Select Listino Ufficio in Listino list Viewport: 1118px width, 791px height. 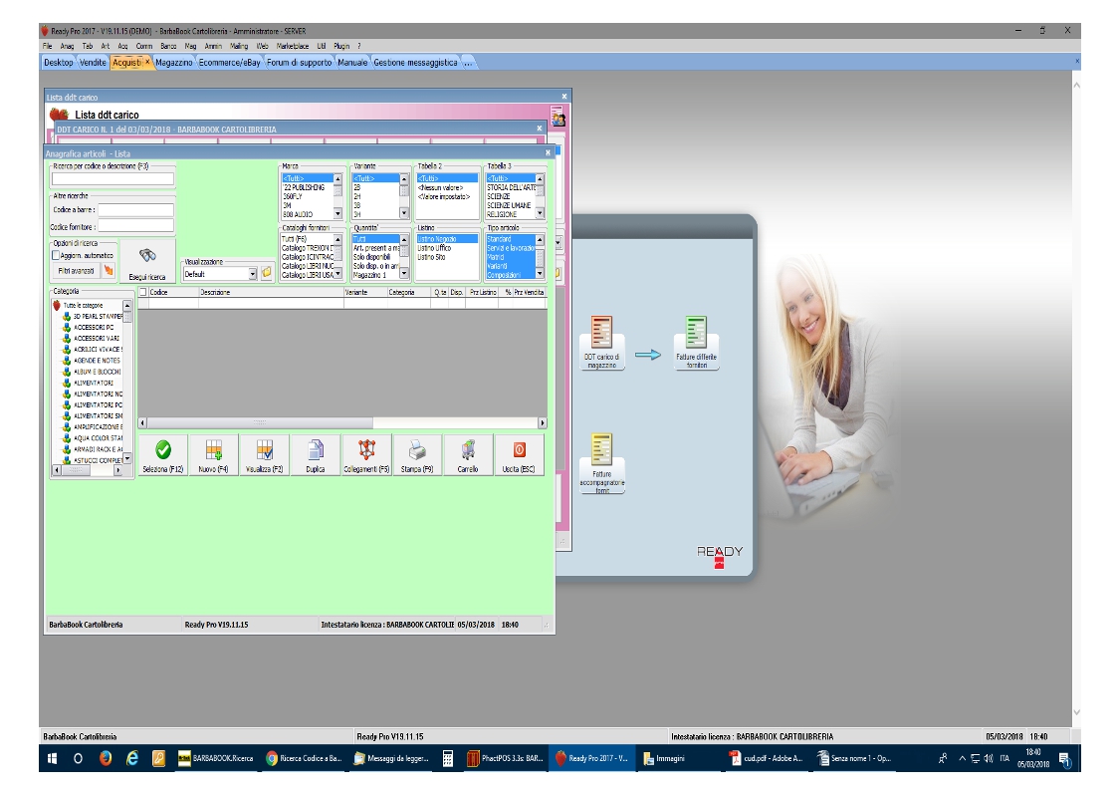434,248
